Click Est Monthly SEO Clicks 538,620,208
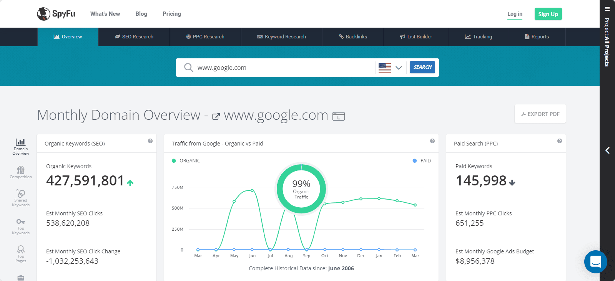This screenshot has height=281, width=615. (68, 223)
